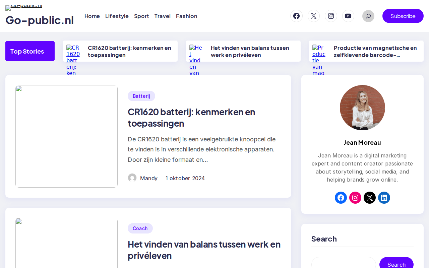Go to the Home menu item
Image resolution: width=429 pixels, height=268 pixels.
click(x=92, y=16)
